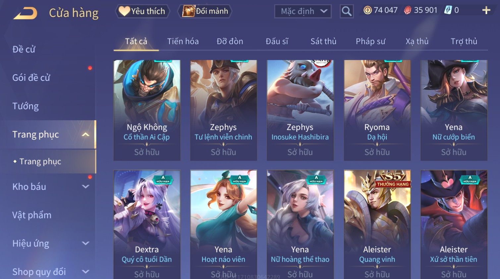
Task: Select the Tiến hóa tab
Action: pos(183,41)
